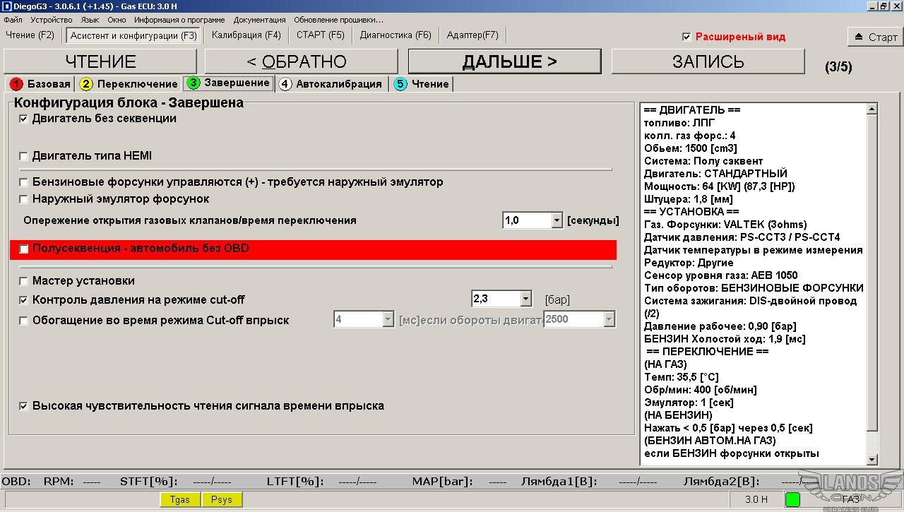Open the Документация menu

pos(259,20)
